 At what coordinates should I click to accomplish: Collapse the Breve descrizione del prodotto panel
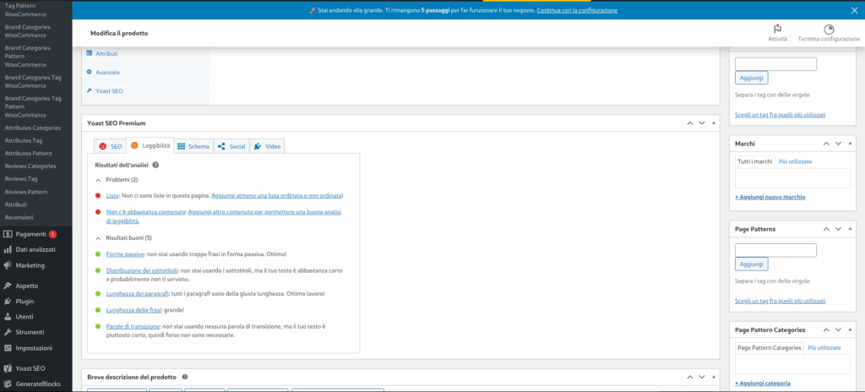click(x=713, y=377)
